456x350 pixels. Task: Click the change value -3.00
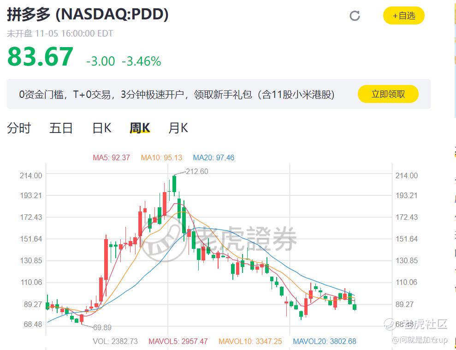101,61
